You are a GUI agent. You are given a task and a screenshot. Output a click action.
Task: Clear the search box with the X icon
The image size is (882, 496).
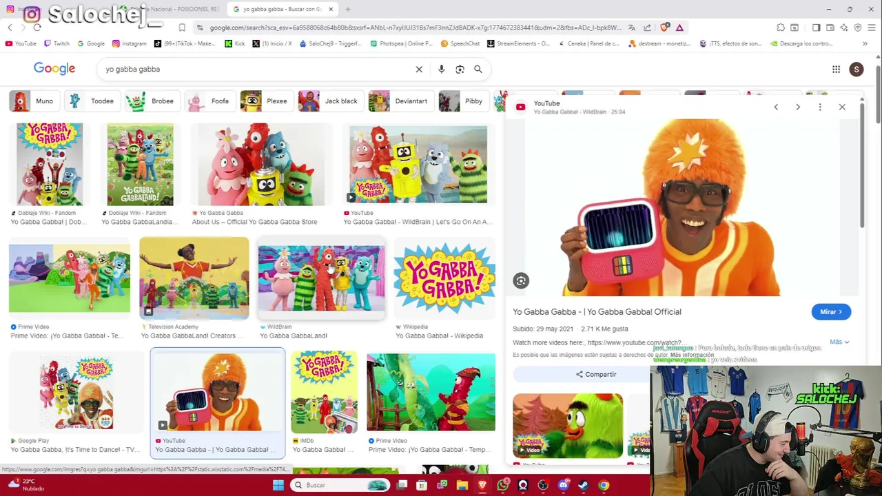pos(419,69)
